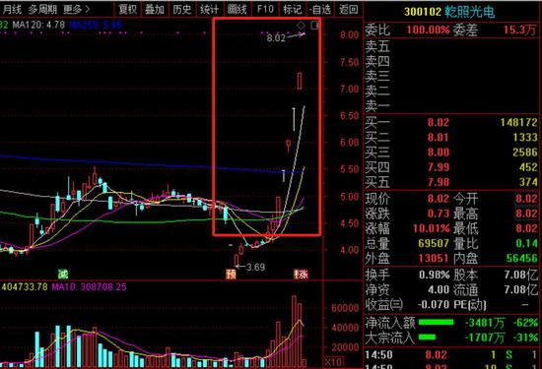Click the 收益(三) -0.070 value

pyautogui.click(x=434, y=304)
